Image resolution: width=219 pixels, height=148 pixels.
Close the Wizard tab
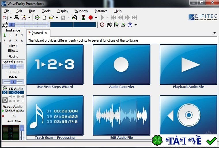[x=46, y=33]
